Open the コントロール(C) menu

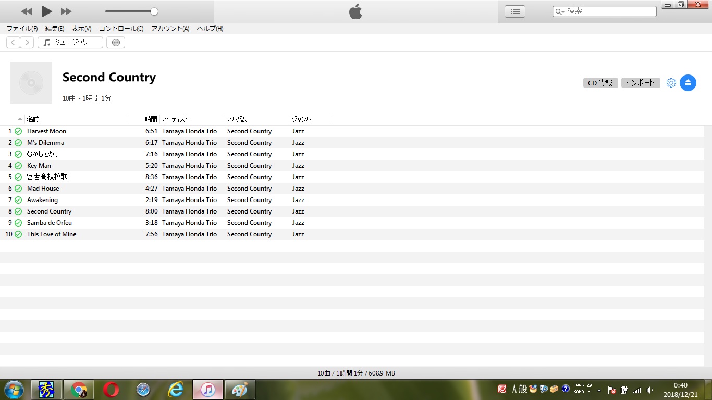click(121, 29)
